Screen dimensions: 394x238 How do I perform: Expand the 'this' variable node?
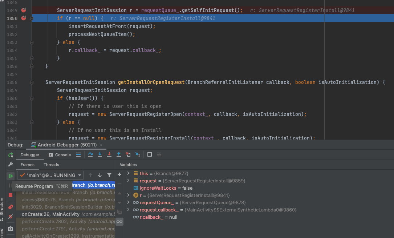(129, 173)
